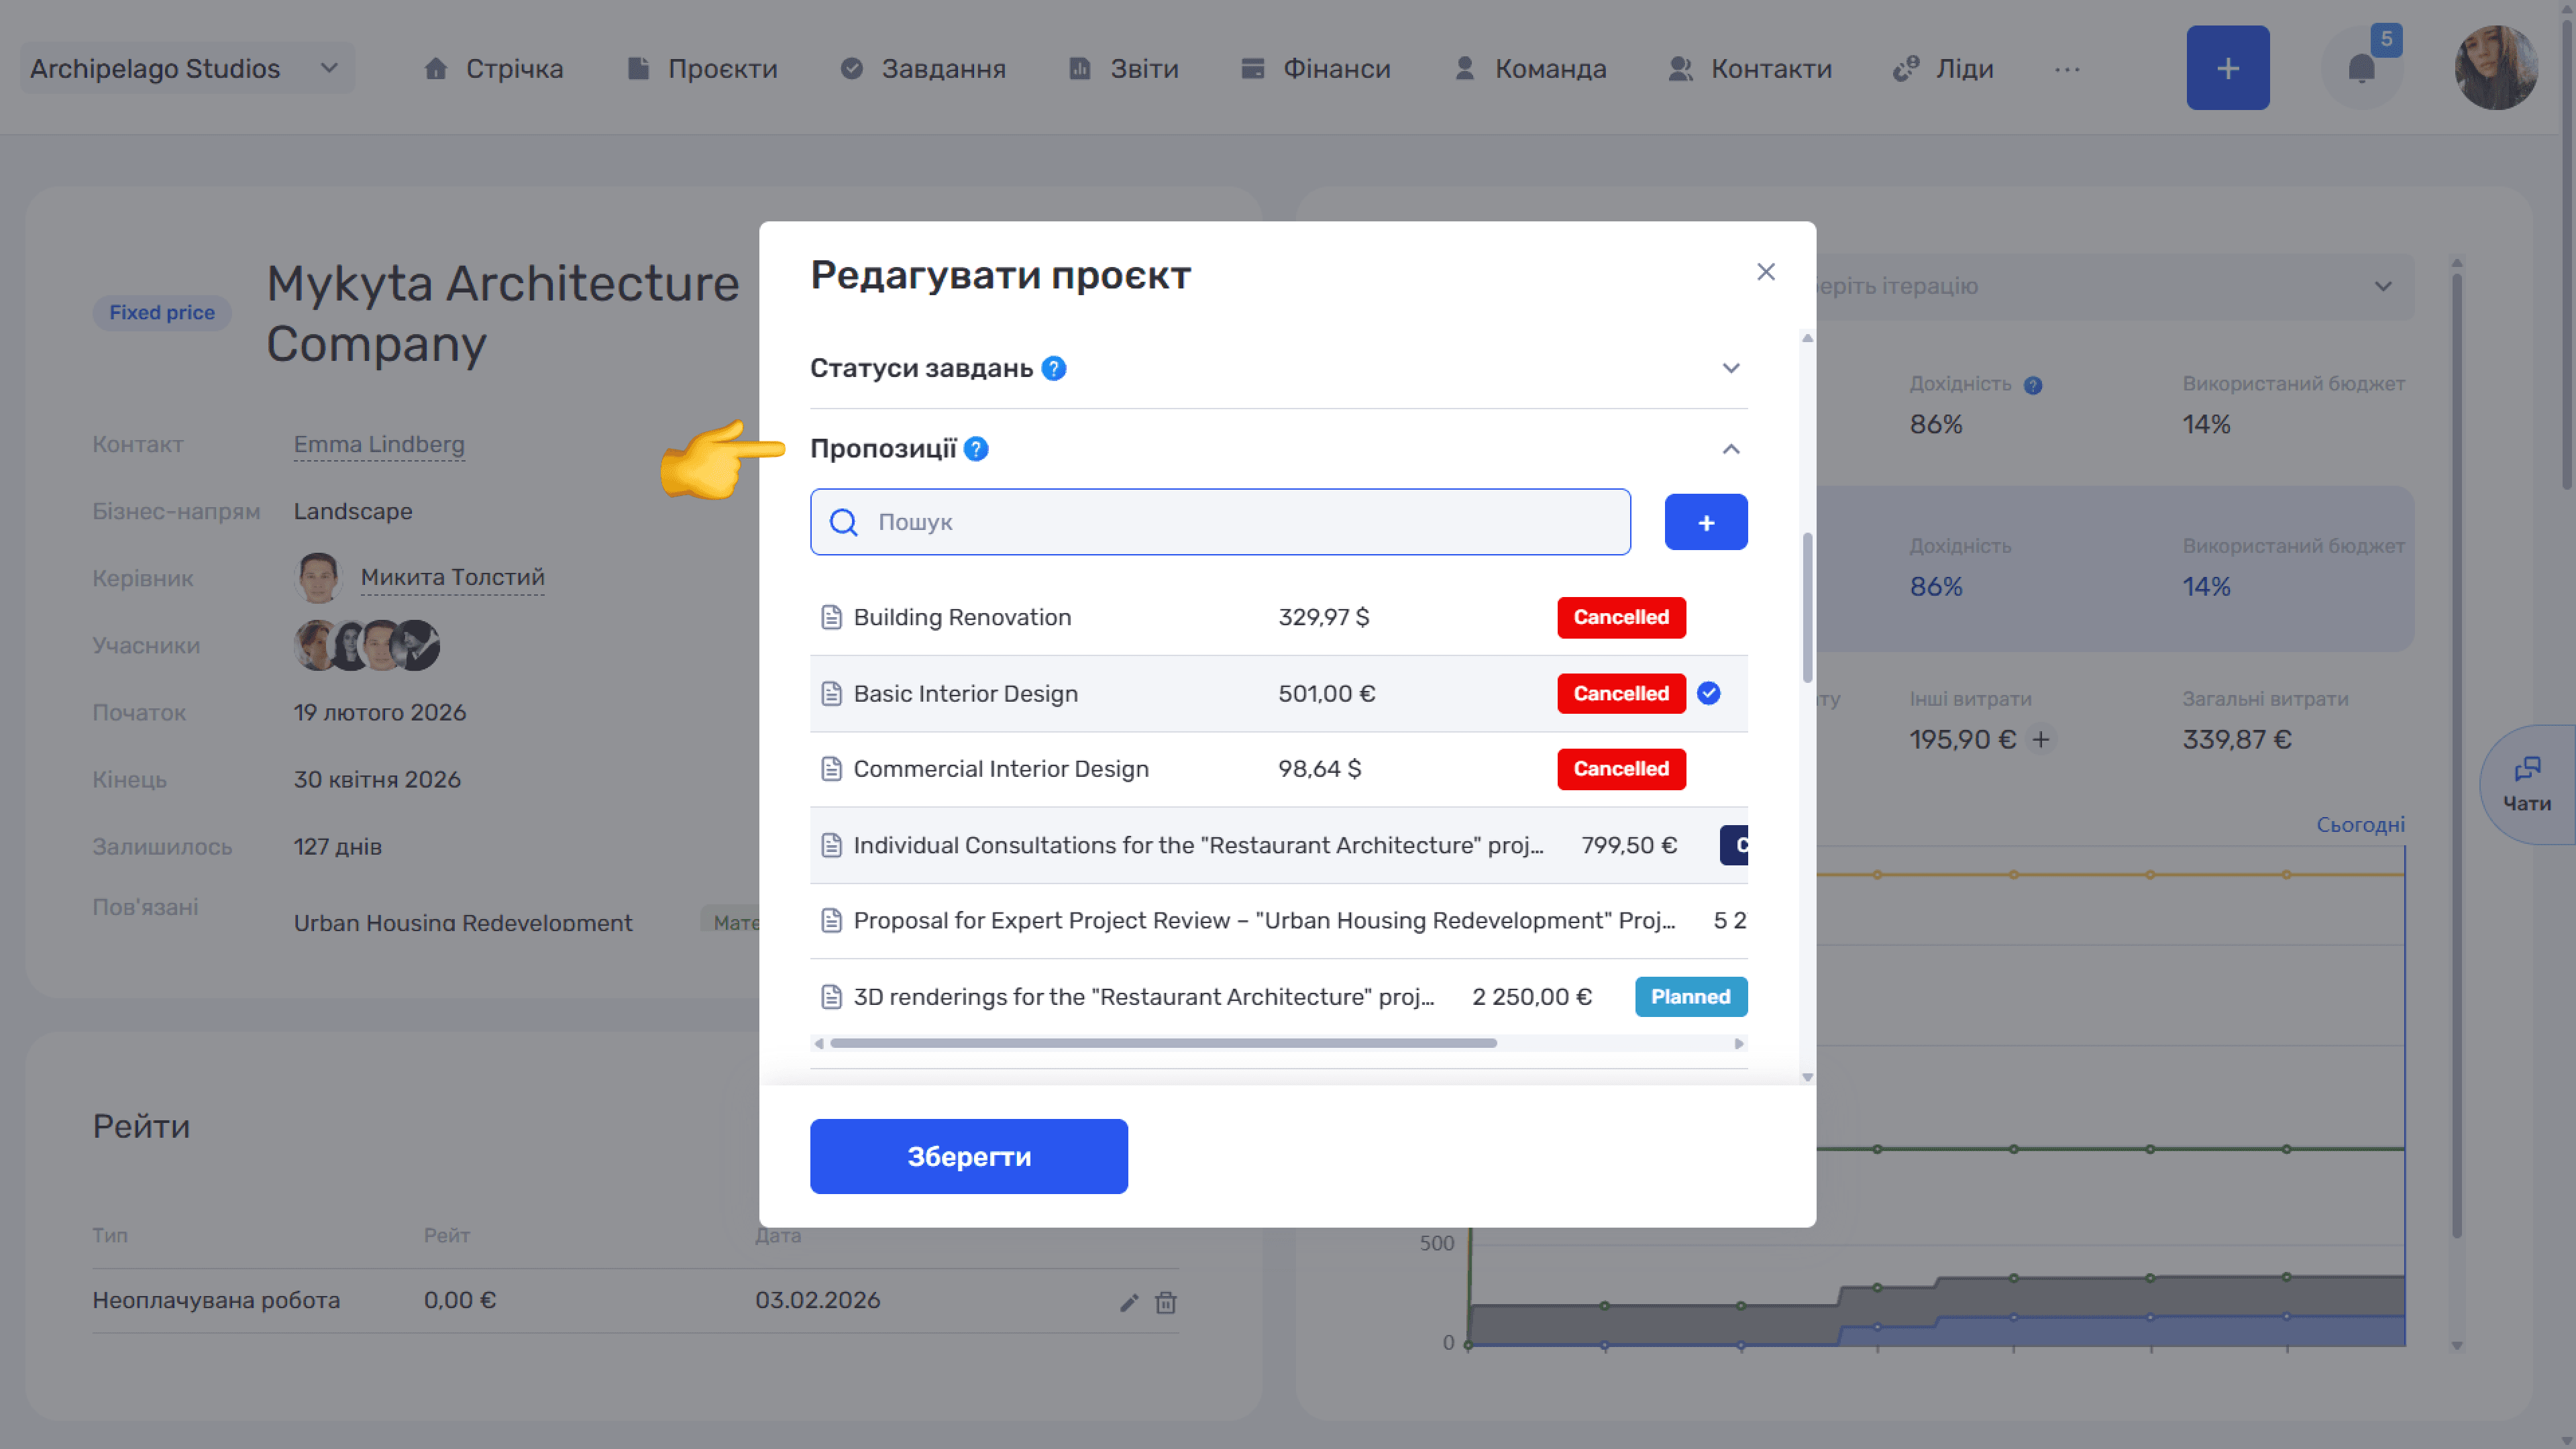The image size is (2576, 1449).
Task: Open the Звіти reports page
Action: [x=1123, y=68]
